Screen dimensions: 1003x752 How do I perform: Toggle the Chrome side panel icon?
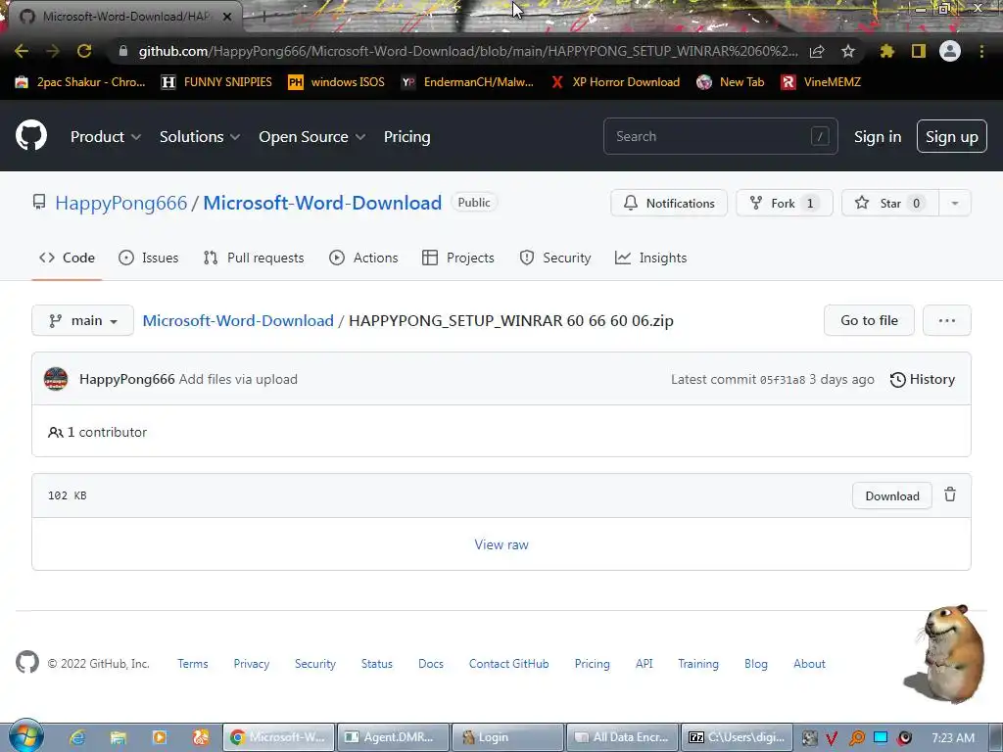pyautogui.click(x=919, y=51)
